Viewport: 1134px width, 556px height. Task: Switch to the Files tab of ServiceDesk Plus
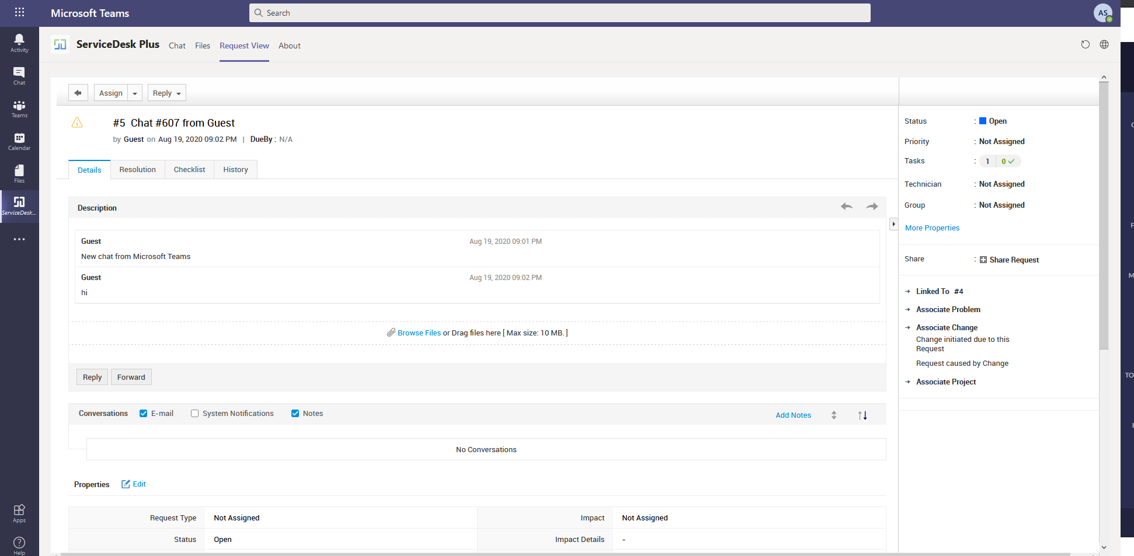pos(203,46)
